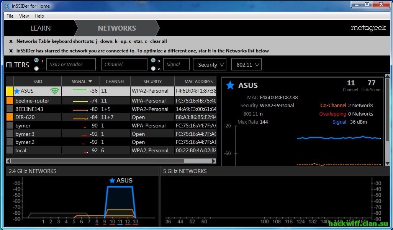Open the Security filter dropdown
393x230 pixels.
[210, 65]
